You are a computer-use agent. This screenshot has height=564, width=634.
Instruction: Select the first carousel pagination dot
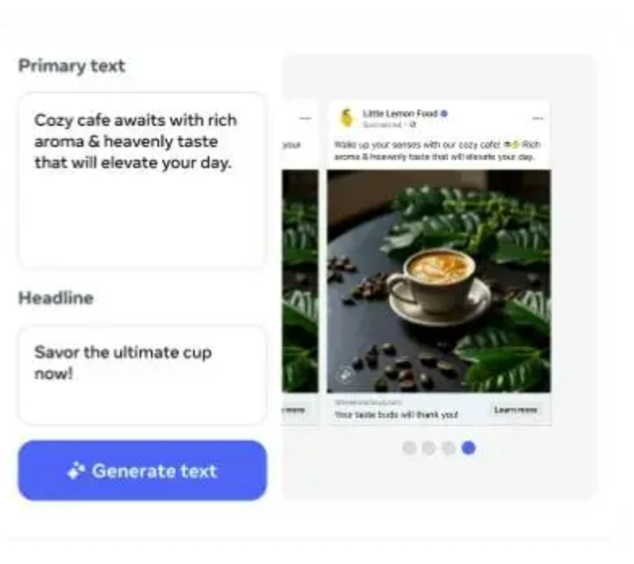[410, 448]
